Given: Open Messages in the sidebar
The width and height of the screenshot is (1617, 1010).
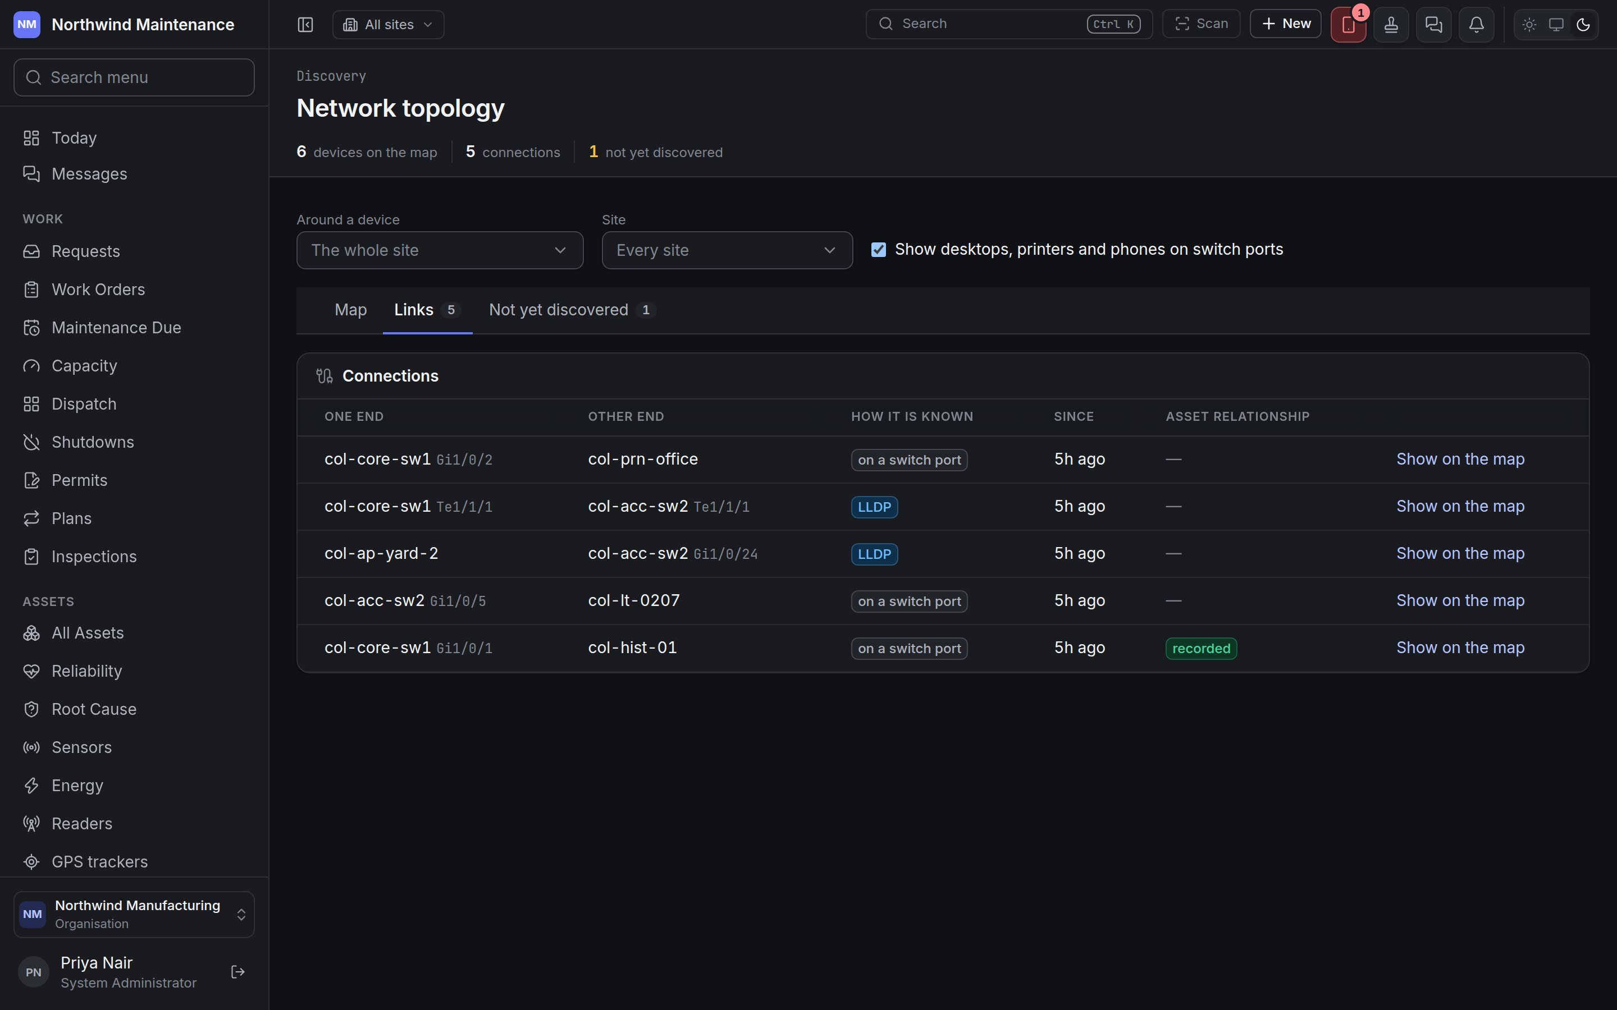Looking at the screenshot, I should [x=134, y=174].
